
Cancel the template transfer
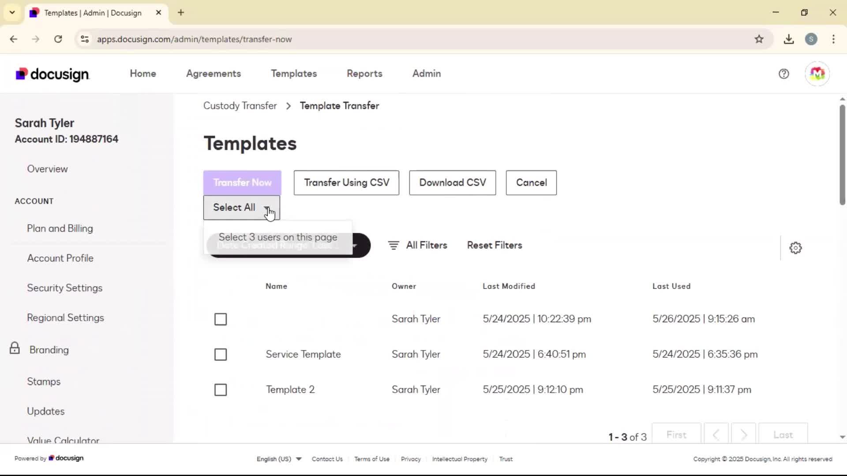pyautogui.click(x=531, y=182)
